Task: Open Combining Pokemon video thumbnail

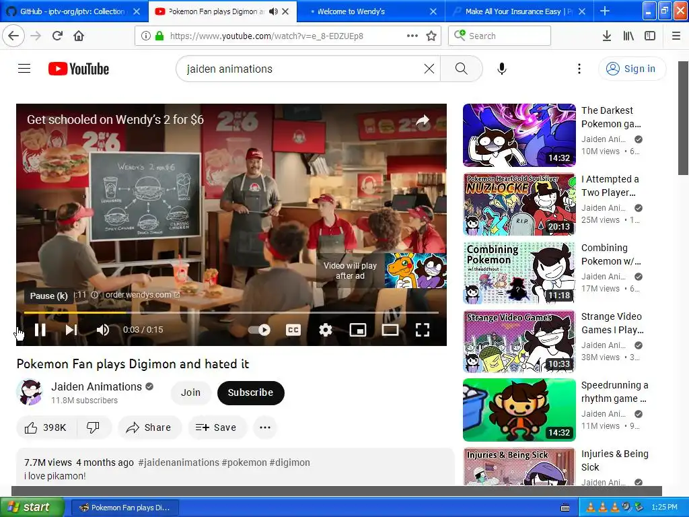Action: 519,273
